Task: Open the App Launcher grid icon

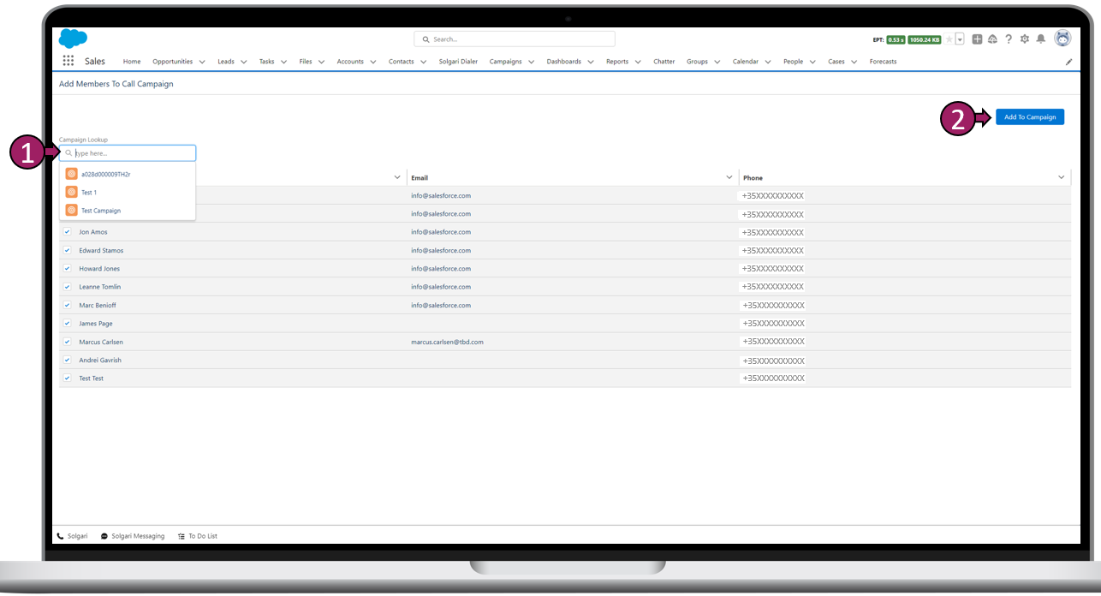Action: click(x=68, y=62)
